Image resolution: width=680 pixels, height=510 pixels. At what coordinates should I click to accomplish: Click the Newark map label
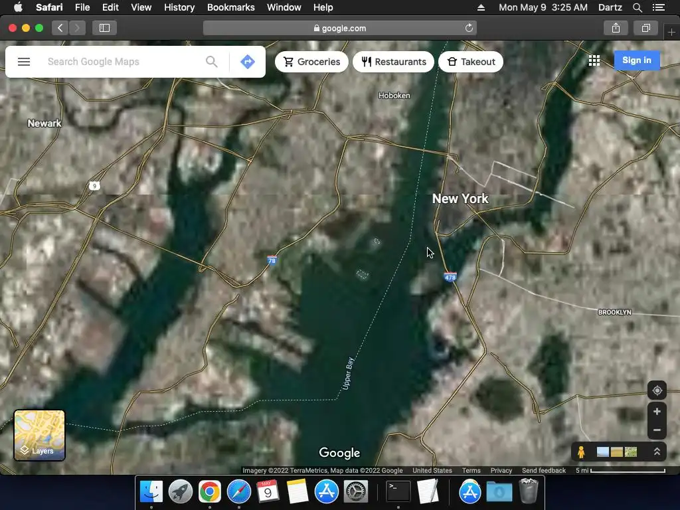[x=44, y=123]
